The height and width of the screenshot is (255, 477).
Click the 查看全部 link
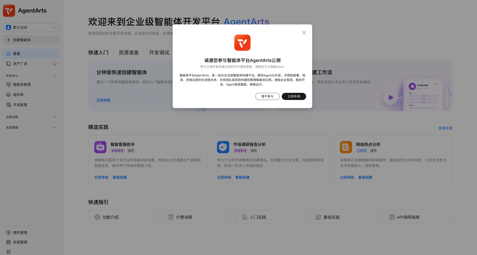445,128
